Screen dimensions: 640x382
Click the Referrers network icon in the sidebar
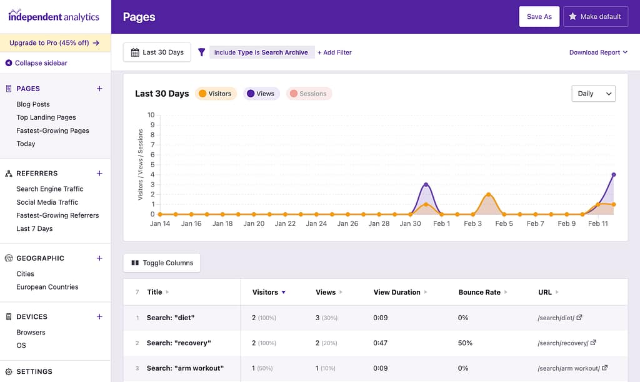[x=7, y=173]
